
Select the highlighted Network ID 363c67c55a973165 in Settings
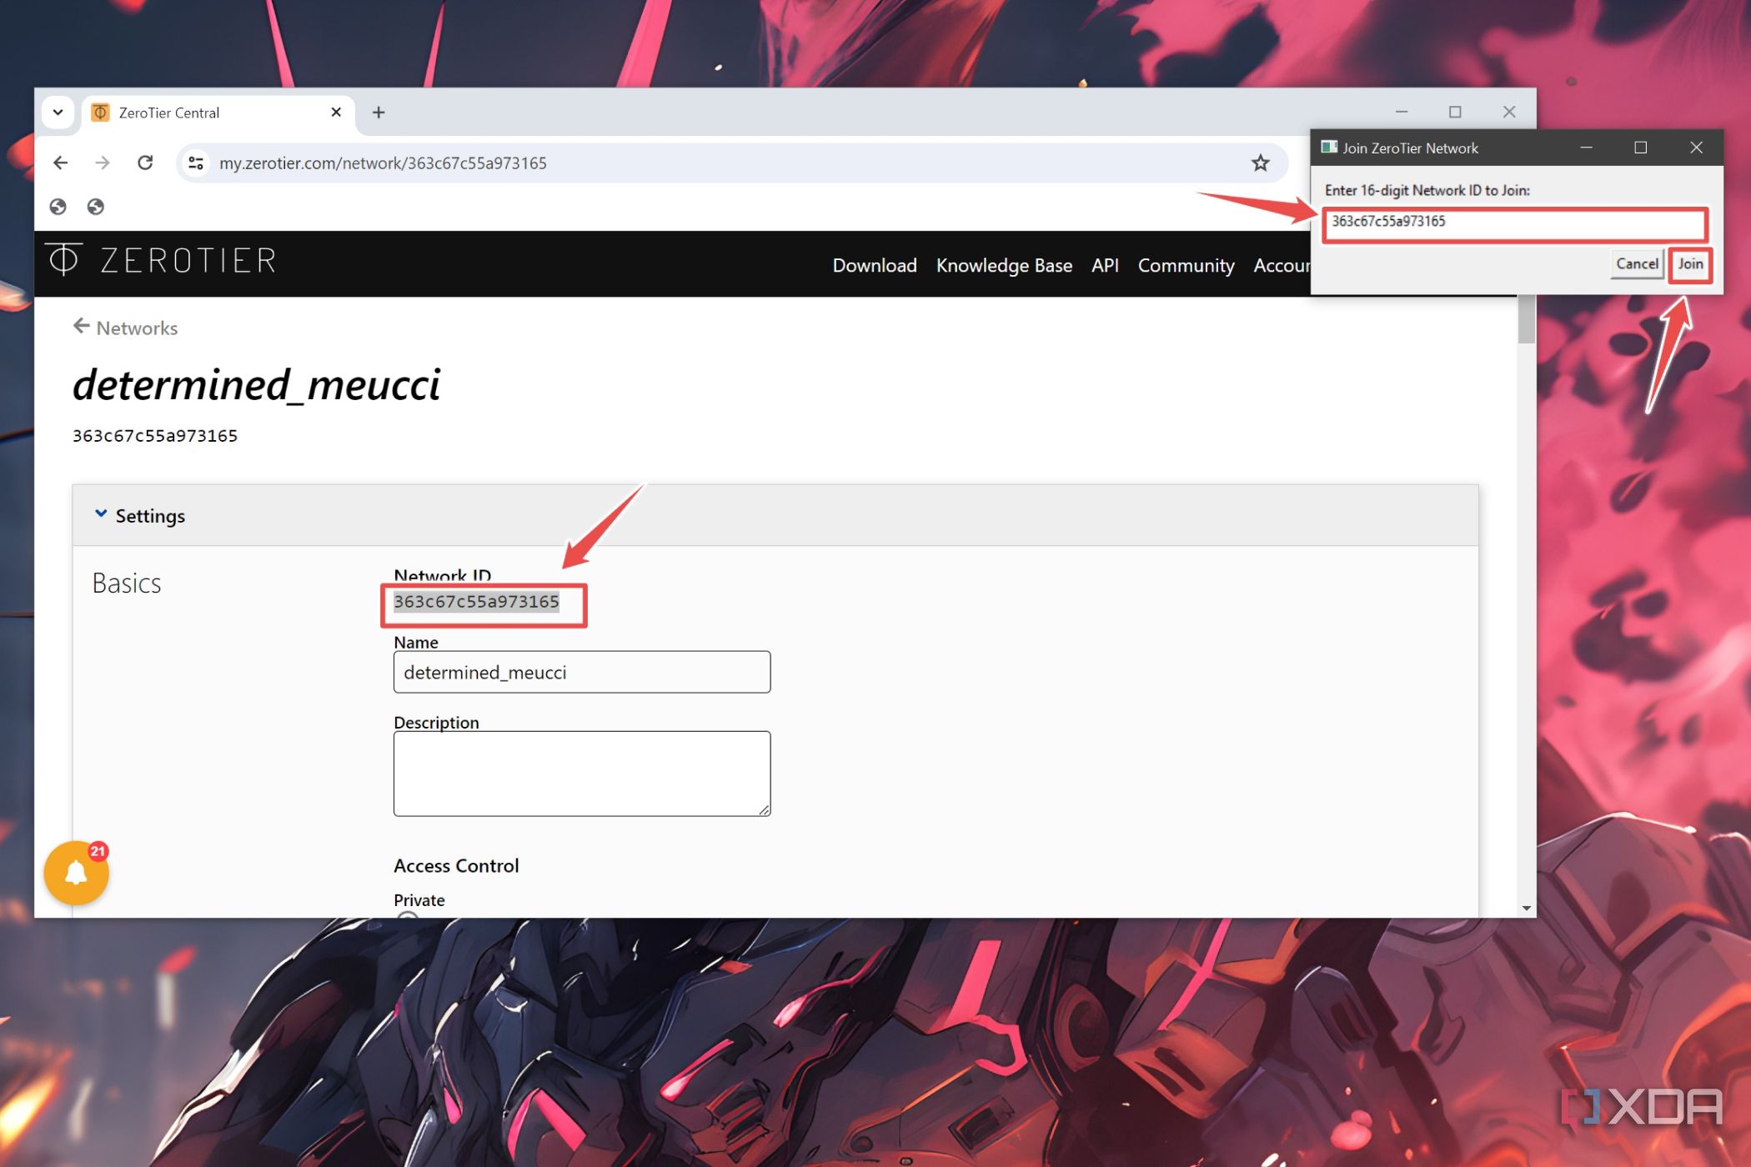point(476,602)
